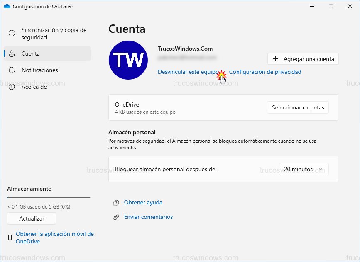Open Configuración de privacidad link
The image size is (360, 262).
coord(265,72)
